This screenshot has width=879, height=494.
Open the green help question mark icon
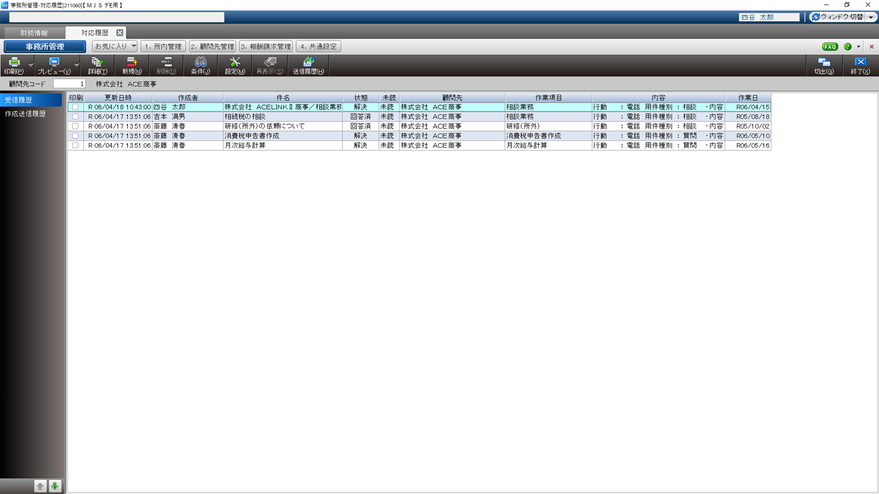pos(848,47)
